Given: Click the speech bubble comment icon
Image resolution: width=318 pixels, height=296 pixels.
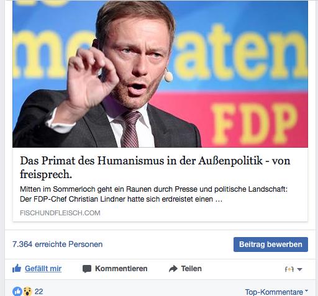Looking at the screenshot, I should (87, 269).
